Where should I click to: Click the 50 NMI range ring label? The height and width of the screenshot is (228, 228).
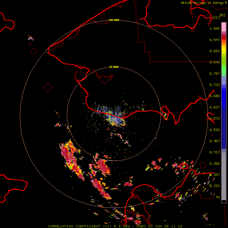[114, 67]
